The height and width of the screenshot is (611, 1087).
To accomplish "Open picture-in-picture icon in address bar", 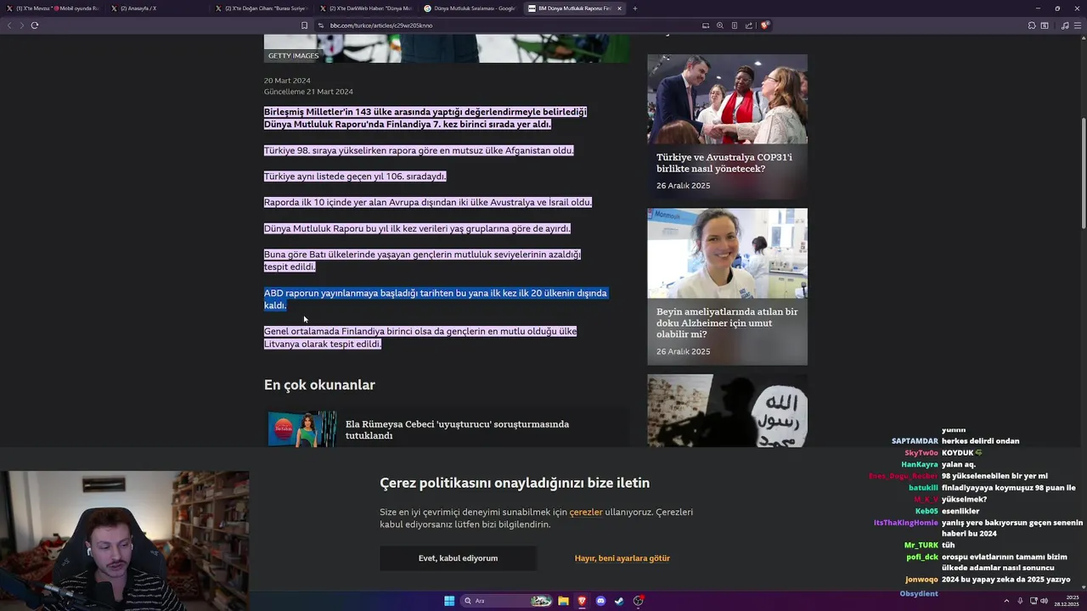I will point(705,25).
